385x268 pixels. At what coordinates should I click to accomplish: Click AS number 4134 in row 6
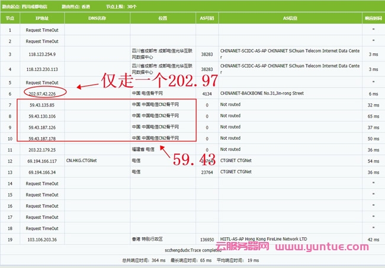pos(207,93)
